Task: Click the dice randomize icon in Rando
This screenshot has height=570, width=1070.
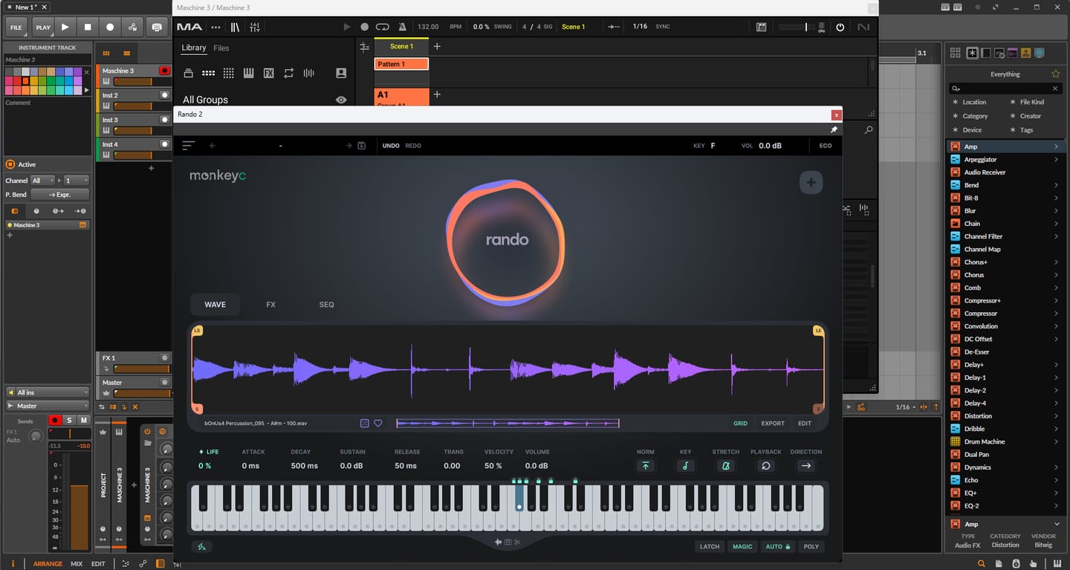Action: 364,424
